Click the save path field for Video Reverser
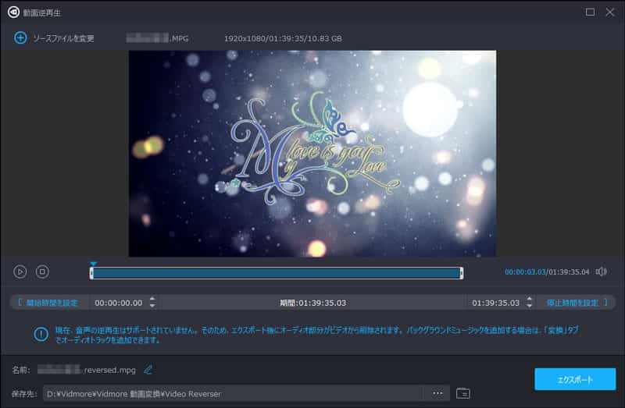This screenshot has width=625, height=408. point(233,394)
